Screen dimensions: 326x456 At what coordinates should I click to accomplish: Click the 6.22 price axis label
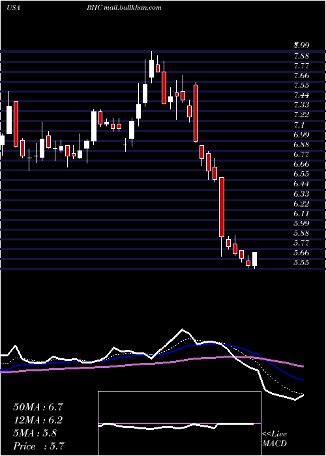click(x=301, y=203)
